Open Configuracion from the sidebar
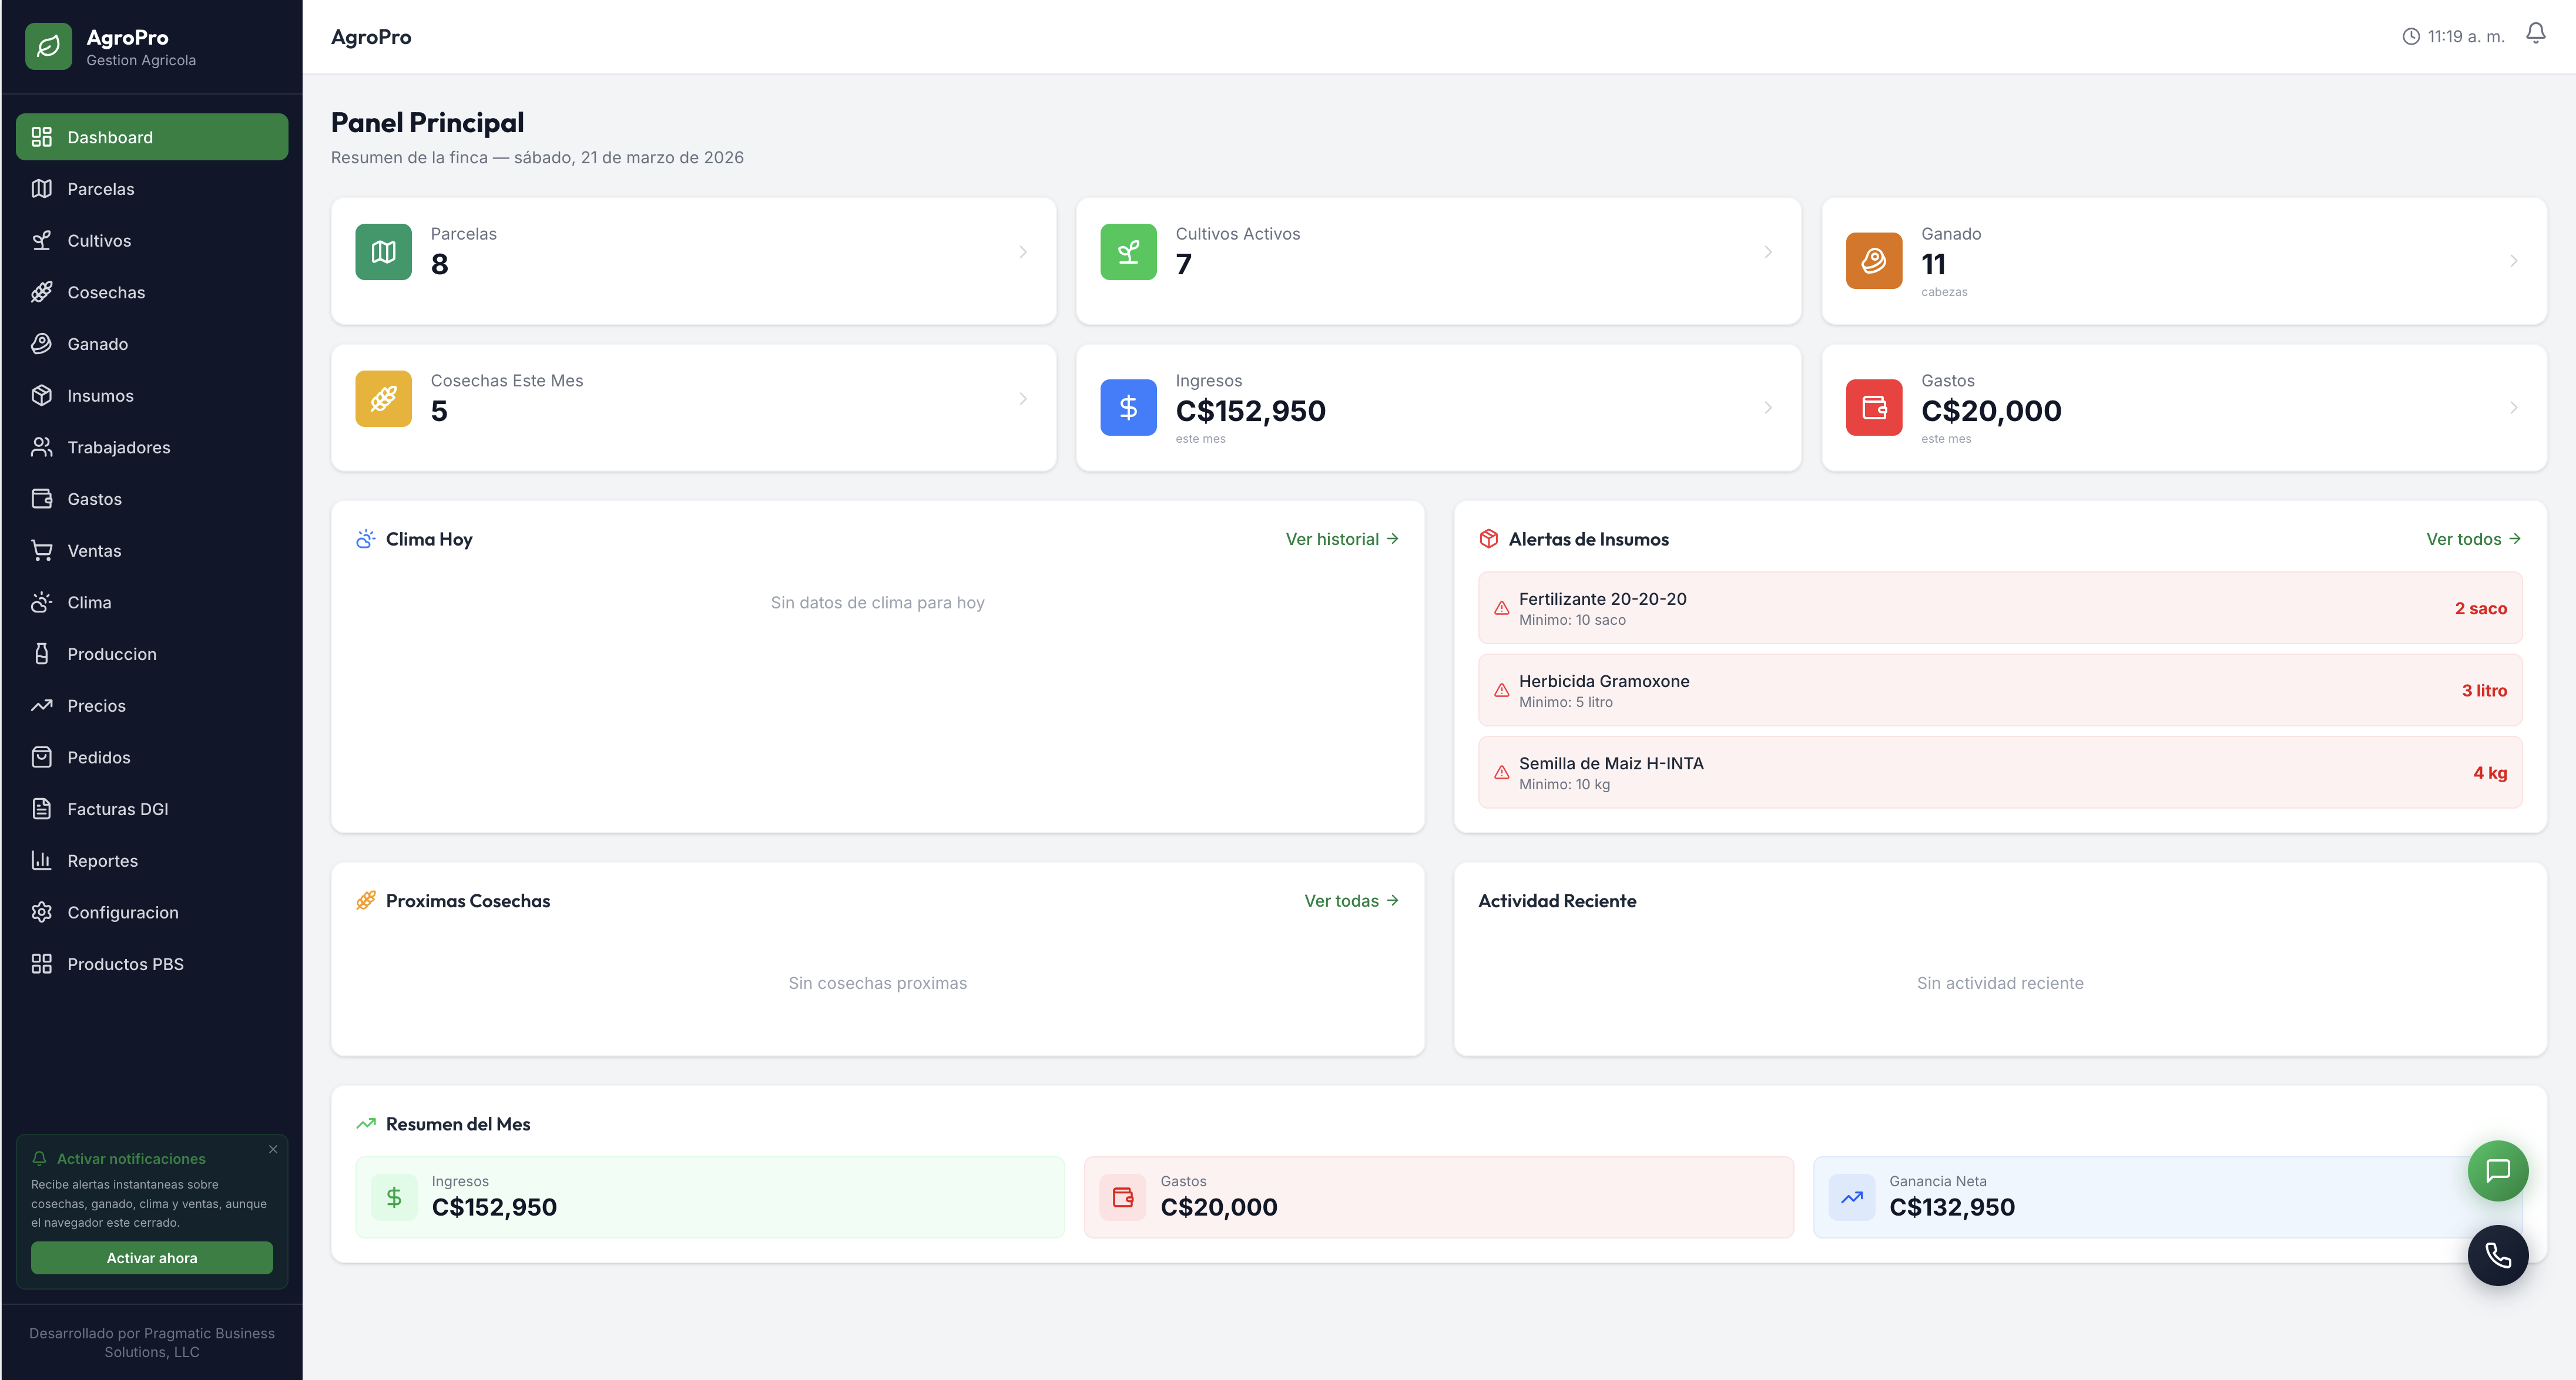 tap(124, 913)
